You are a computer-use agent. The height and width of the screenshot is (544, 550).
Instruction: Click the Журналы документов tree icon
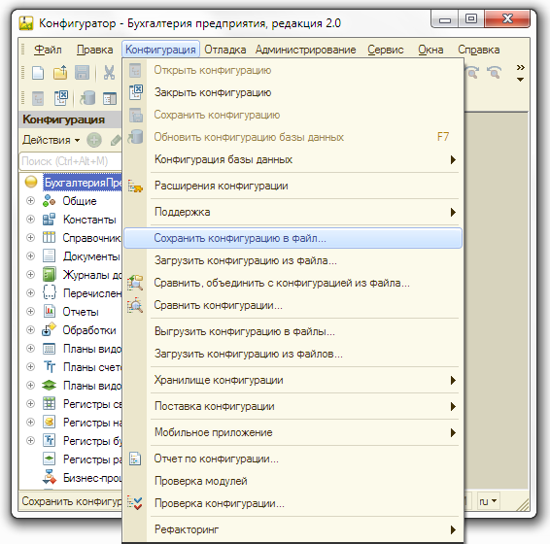49,274
